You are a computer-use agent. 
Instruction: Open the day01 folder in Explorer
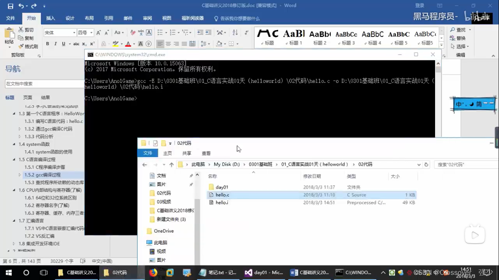point(222,187)
